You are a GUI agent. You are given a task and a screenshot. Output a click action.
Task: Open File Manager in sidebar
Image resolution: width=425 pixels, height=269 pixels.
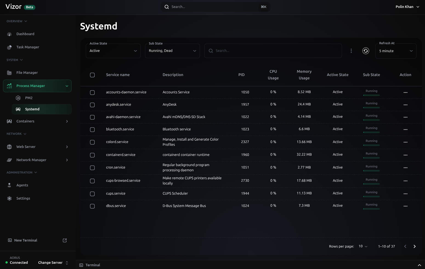point(37,73)
